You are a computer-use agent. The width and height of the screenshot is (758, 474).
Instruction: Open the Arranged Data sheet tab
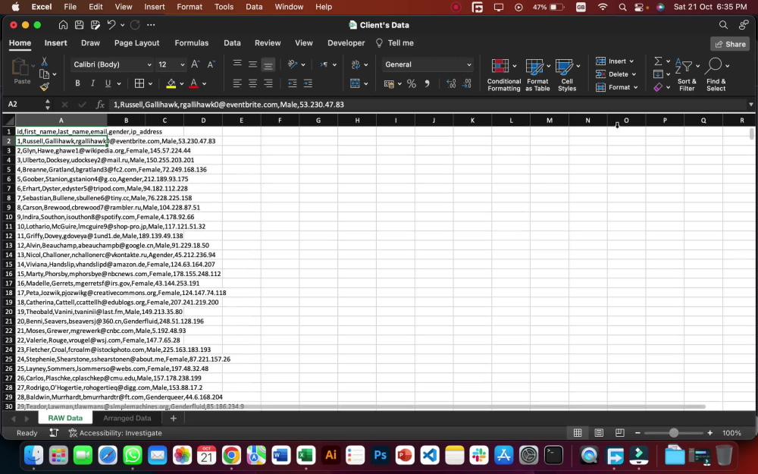[x=127, y=418]
